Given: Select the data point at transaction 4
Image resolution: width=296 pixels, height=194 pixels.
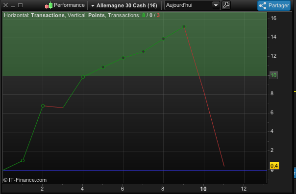Looking at the screenshot, I should (x=83, y=77).
